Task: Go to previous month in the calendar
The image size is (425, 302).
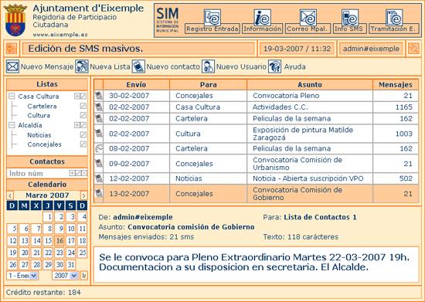Action: (x=10, y=195)
